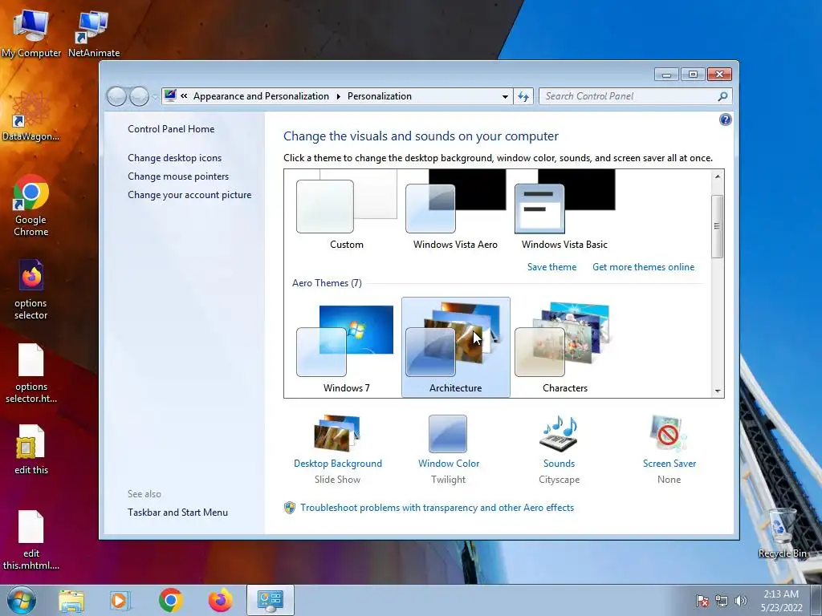Select the options selector Firefox file icon
This screenshot has height=616, width=822.
point(31,289)
